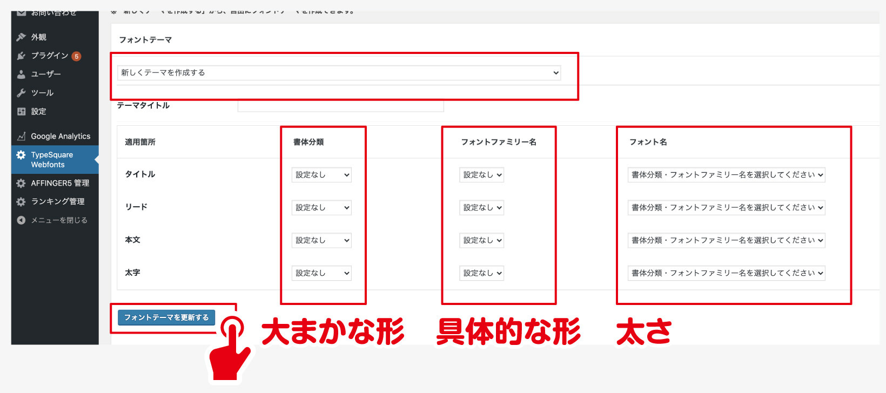Click the テーマタイトル text input field
Image resolution: width=886 pixels, height=393 pixels.
click(340, 106)
